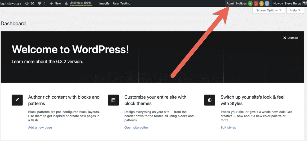
Task: Click the plus New icon
Action: point(51,4)
